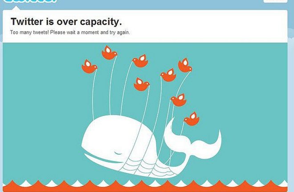Click the "Twitter is over capacity." heading
Screen dimensions: 294x192
[66, 22]
